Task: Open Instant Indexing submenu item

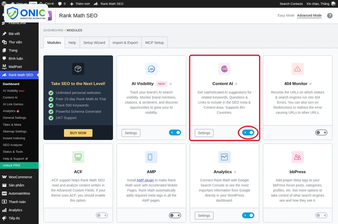Action: click(14, 138)
